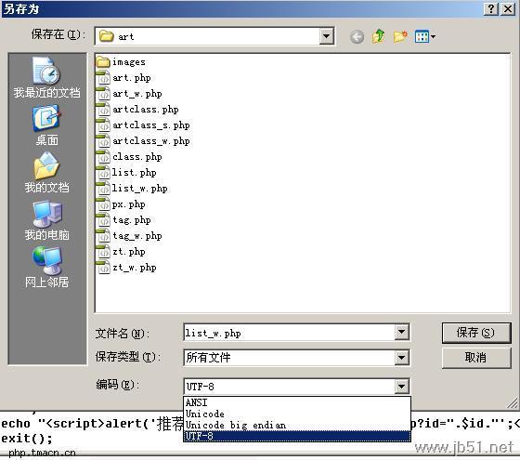Close the 另存为 dialog

point(508,8)
